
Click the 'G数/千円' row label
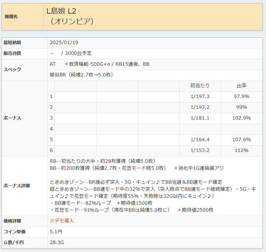click(x=14, y=243)
